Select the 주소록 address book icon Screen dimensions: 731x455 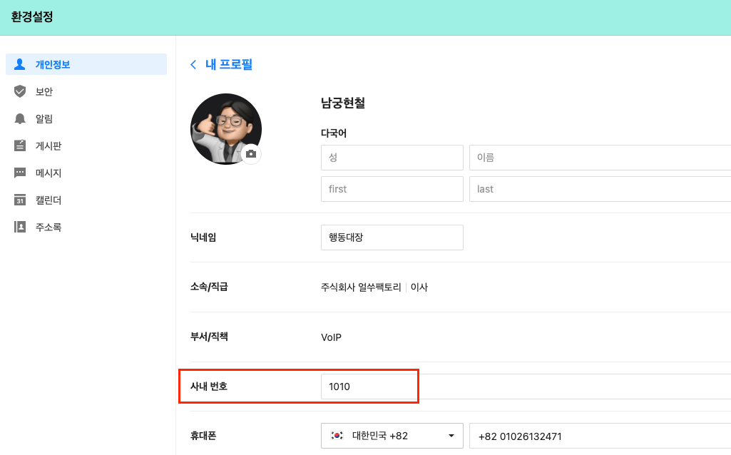pos(19,227)
